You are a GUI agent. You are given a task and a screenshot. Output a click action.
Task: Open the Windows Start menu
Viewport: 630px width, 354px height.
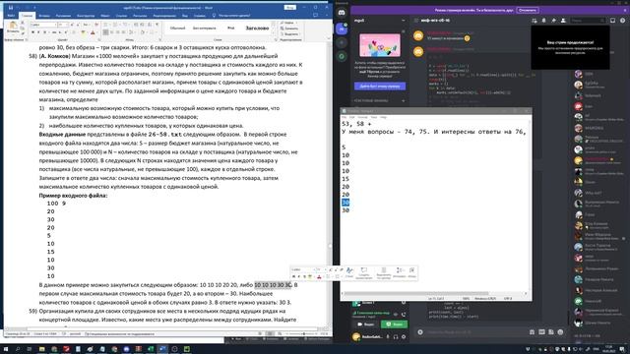click(x=6, y=349)
